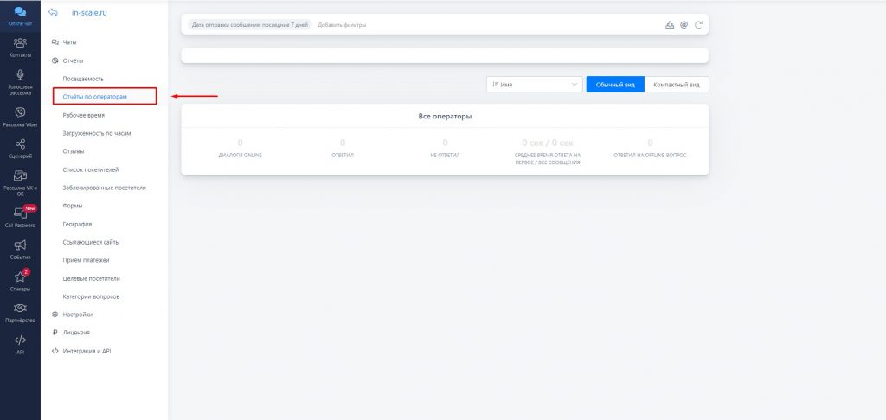886x420 pixels.
Task: Collapse the Отчёты menu section
Action: [73, 60]
